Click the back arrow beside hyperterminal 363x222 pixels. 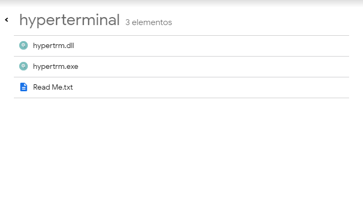tap(6, 20)
